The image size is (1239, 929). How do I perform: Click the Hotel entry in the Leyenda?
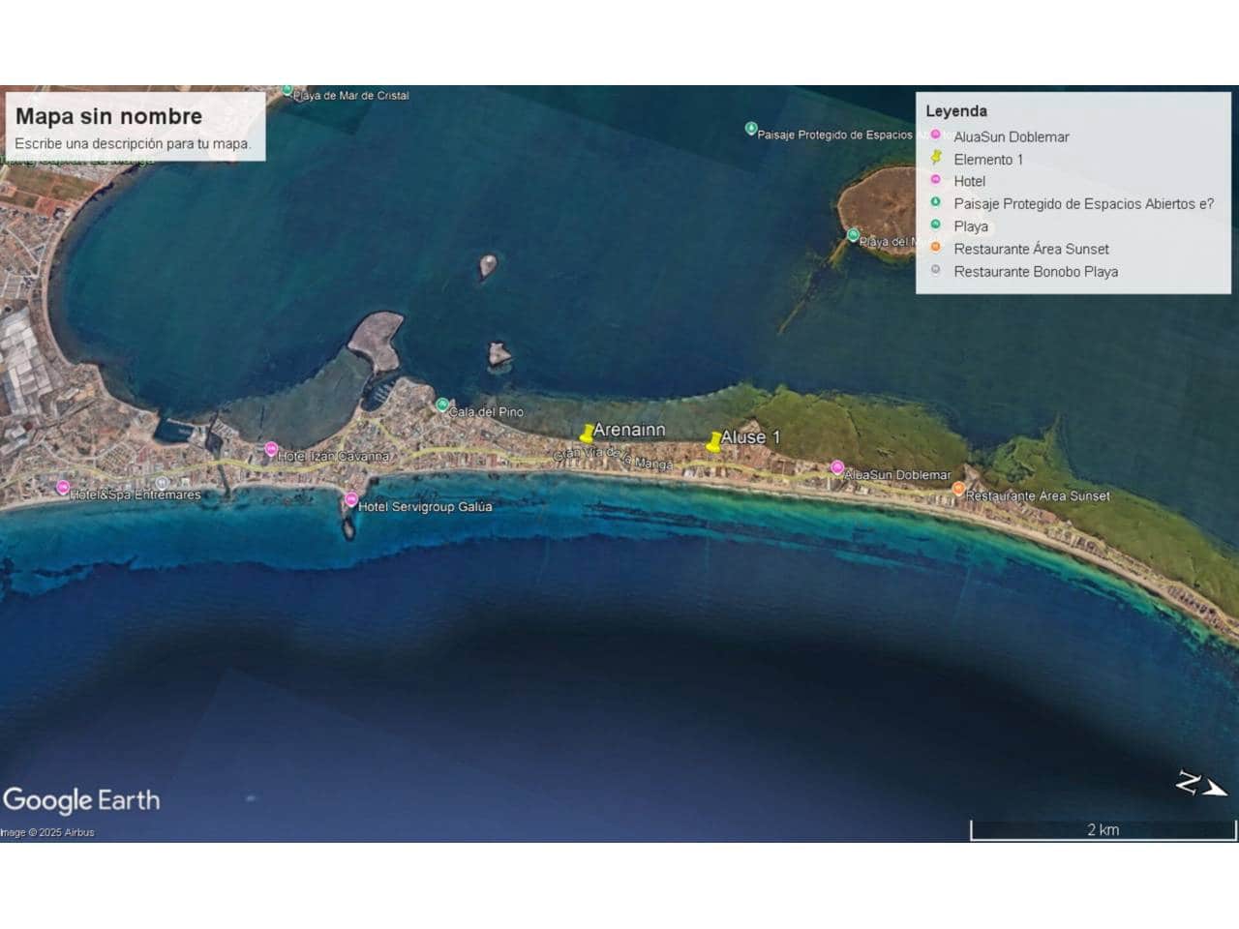[969, 182]
